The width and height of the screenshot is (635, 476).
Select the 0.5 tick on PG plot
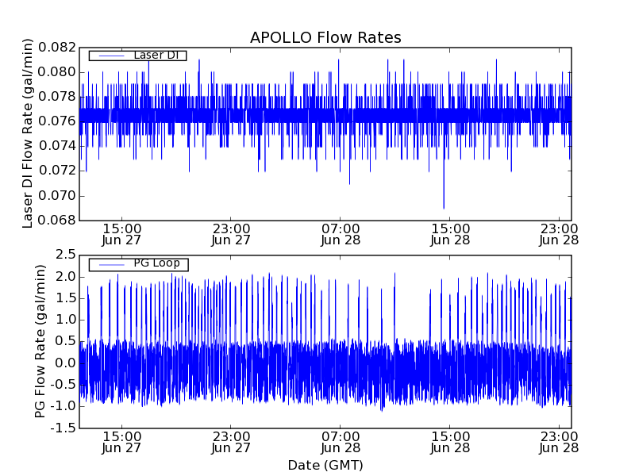[x=66, y=341]
